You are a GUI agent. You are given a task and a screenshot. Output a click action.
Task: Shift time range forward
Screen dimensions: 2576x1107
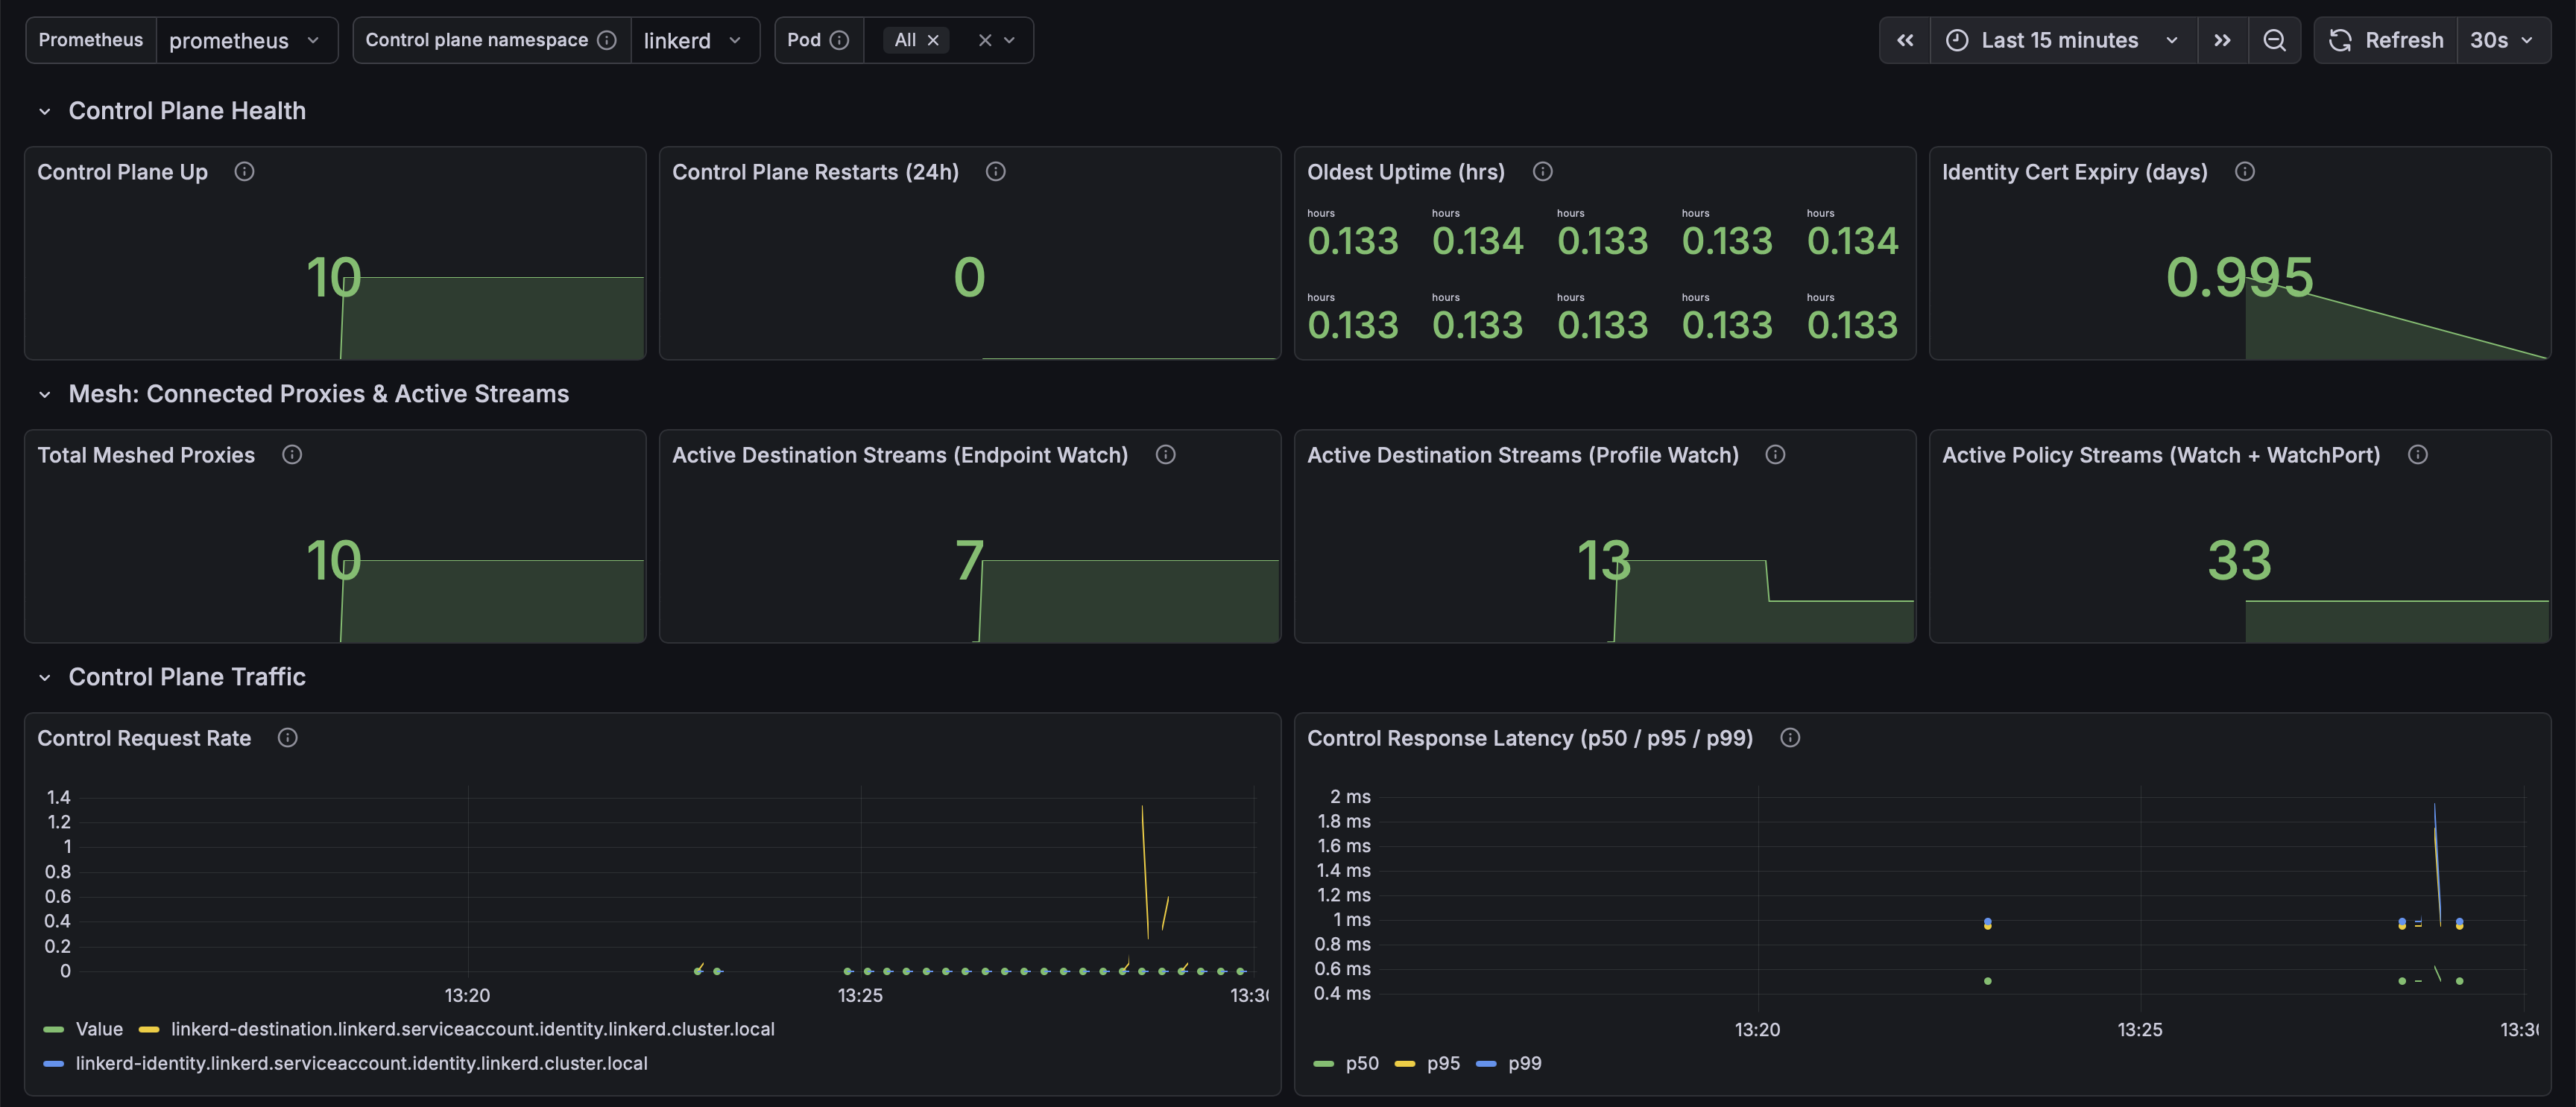point(2222,40)
